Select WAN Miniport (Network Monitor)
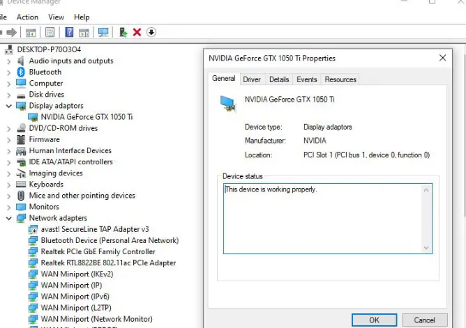Viewport: 466px width, 328px height. [x=96, y=319]
